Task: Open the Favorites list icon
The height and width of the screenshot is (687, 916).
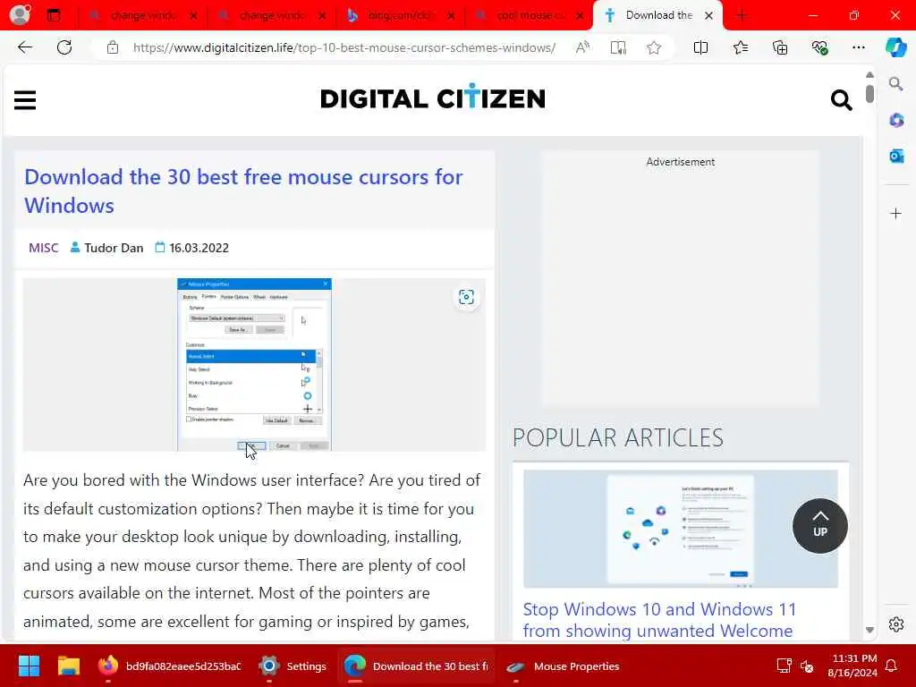Action: pos(740,47)
